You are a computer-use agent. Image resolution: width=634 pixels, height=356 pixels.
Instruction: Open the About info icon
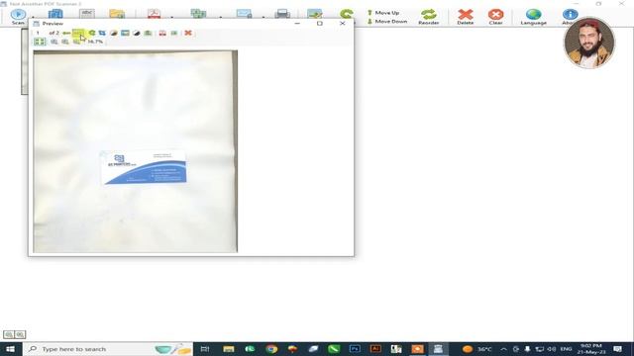pos(570,16)
